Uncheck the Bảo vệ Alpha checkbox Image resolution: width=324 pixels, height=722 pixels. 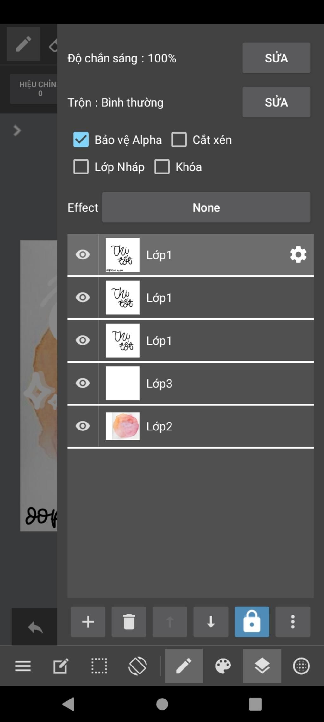(81, 140)
